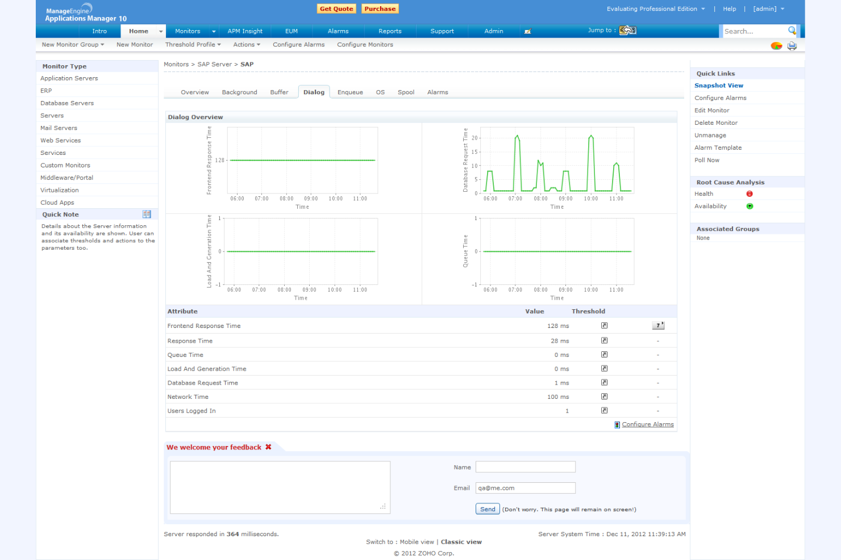Click the green Availability status indicator
This screenshot has width=841, height=560.
click(750, 206)
